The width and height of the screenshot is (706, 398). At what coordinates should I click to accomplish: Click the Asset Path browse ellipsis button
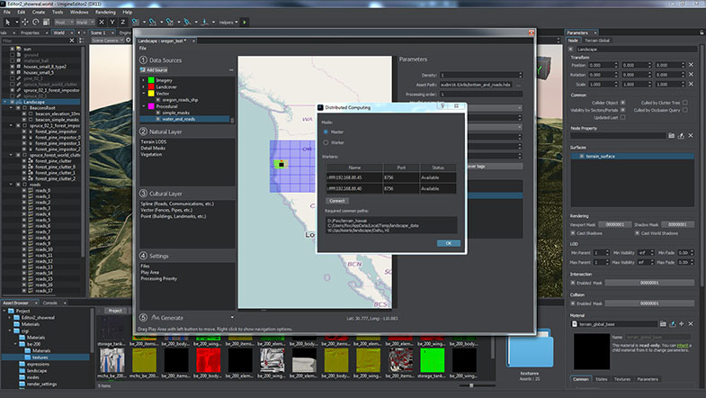(x=518, y=85)
